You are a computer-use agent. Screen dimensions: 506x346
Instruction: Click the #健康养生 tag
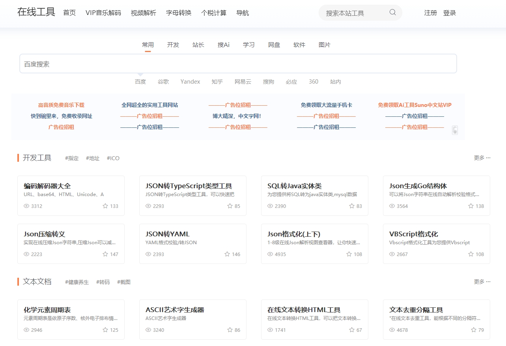[x=77, y=282]
